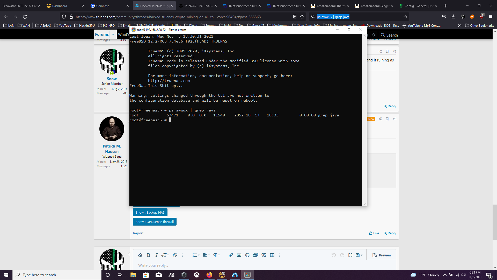Insert a table in the reply
The width and height of the screenshot is (497, 280).
pos(272,255)
